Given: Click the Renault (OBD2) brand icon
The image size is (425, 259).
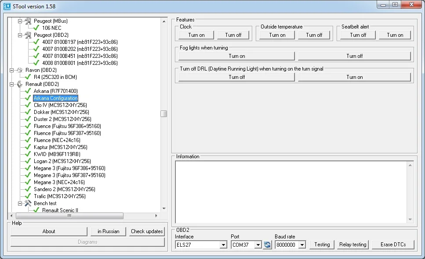Looking at the screenshot, I should 19,84.
